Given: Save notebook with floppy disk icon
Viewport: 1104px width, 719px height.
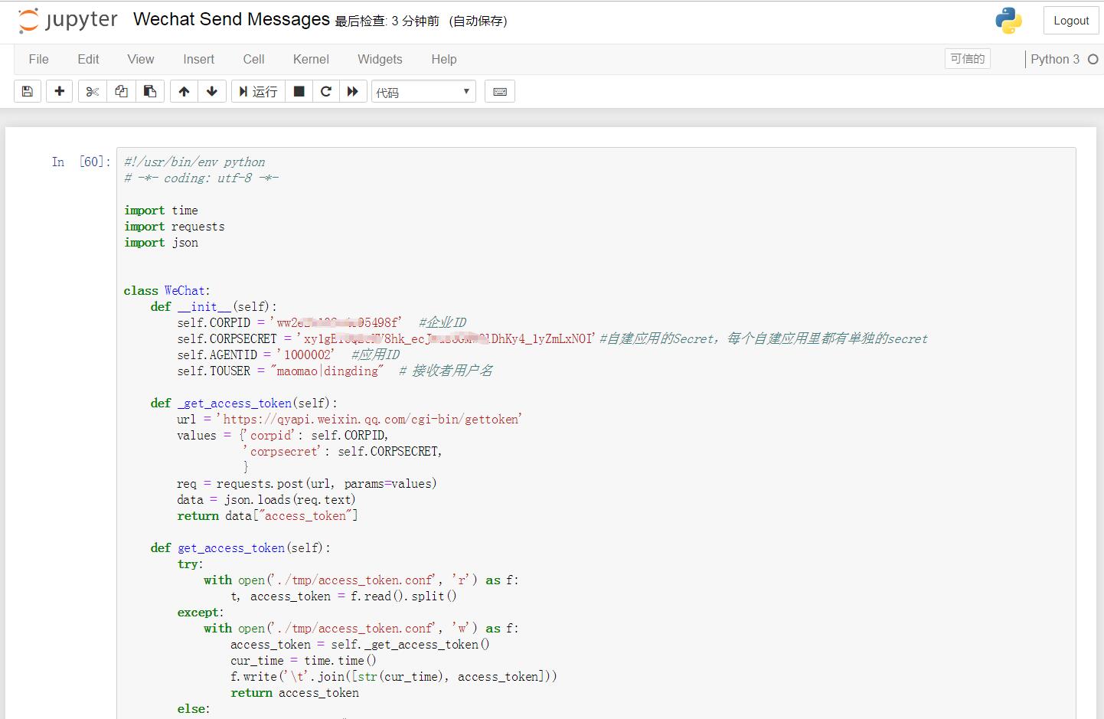Looking at the screenshot, I should 28,92.
